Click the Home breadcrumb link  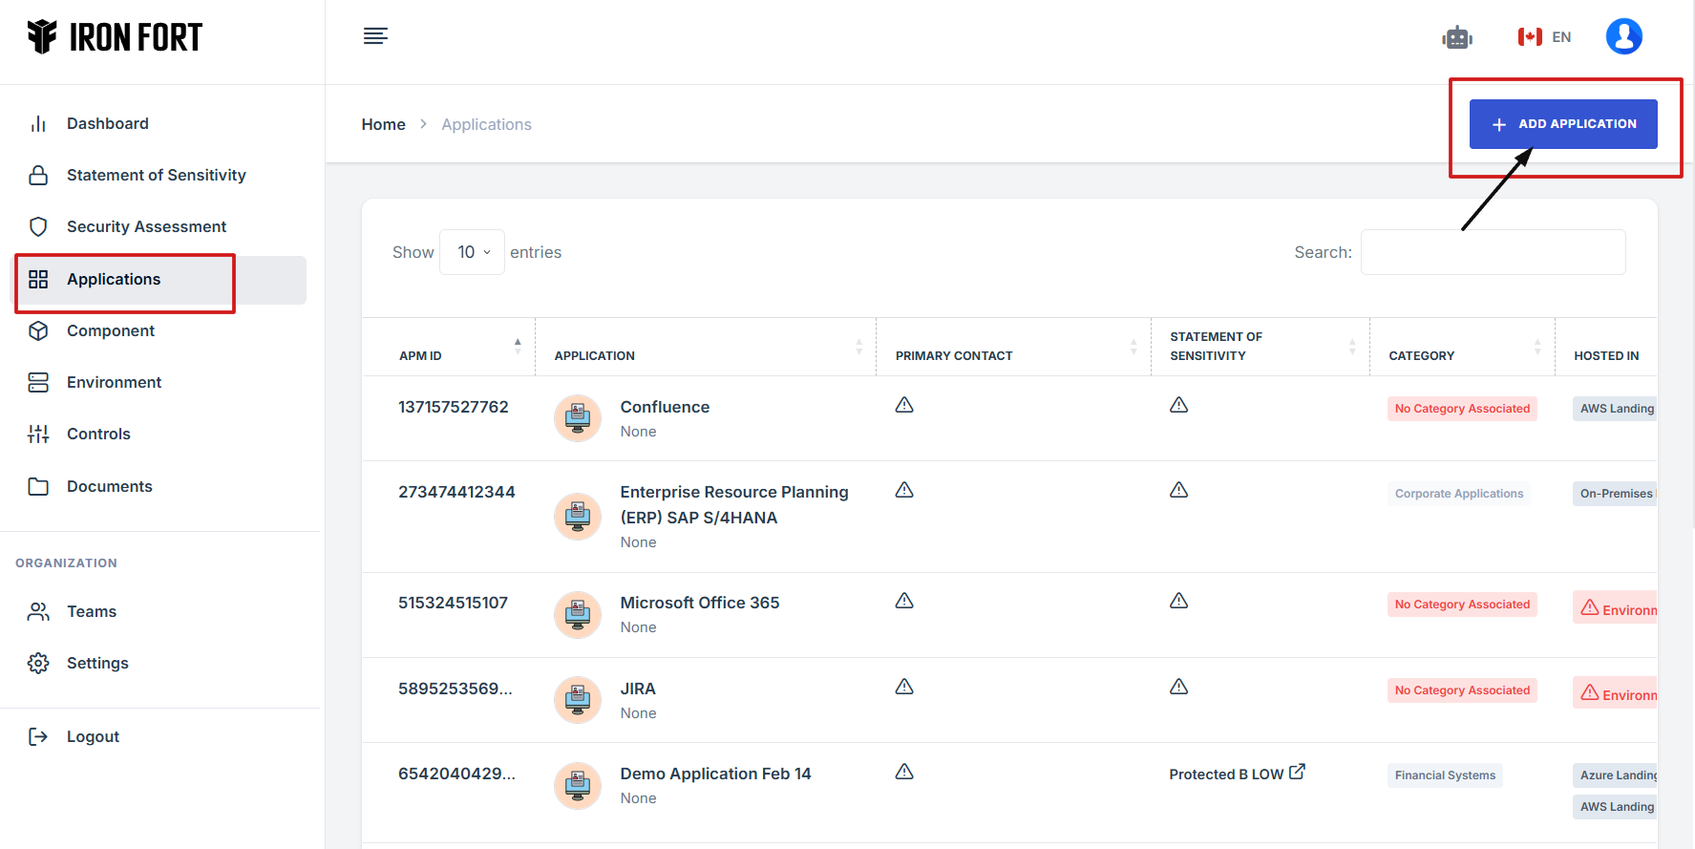point(383,124)
